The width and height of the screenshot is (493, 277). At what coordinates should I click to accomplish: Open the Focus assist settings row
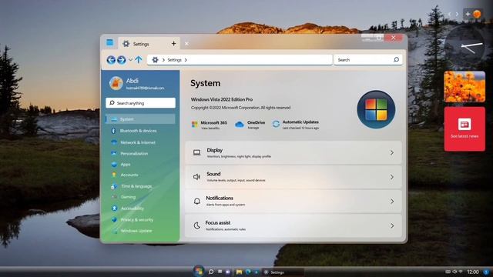point(293,225)
